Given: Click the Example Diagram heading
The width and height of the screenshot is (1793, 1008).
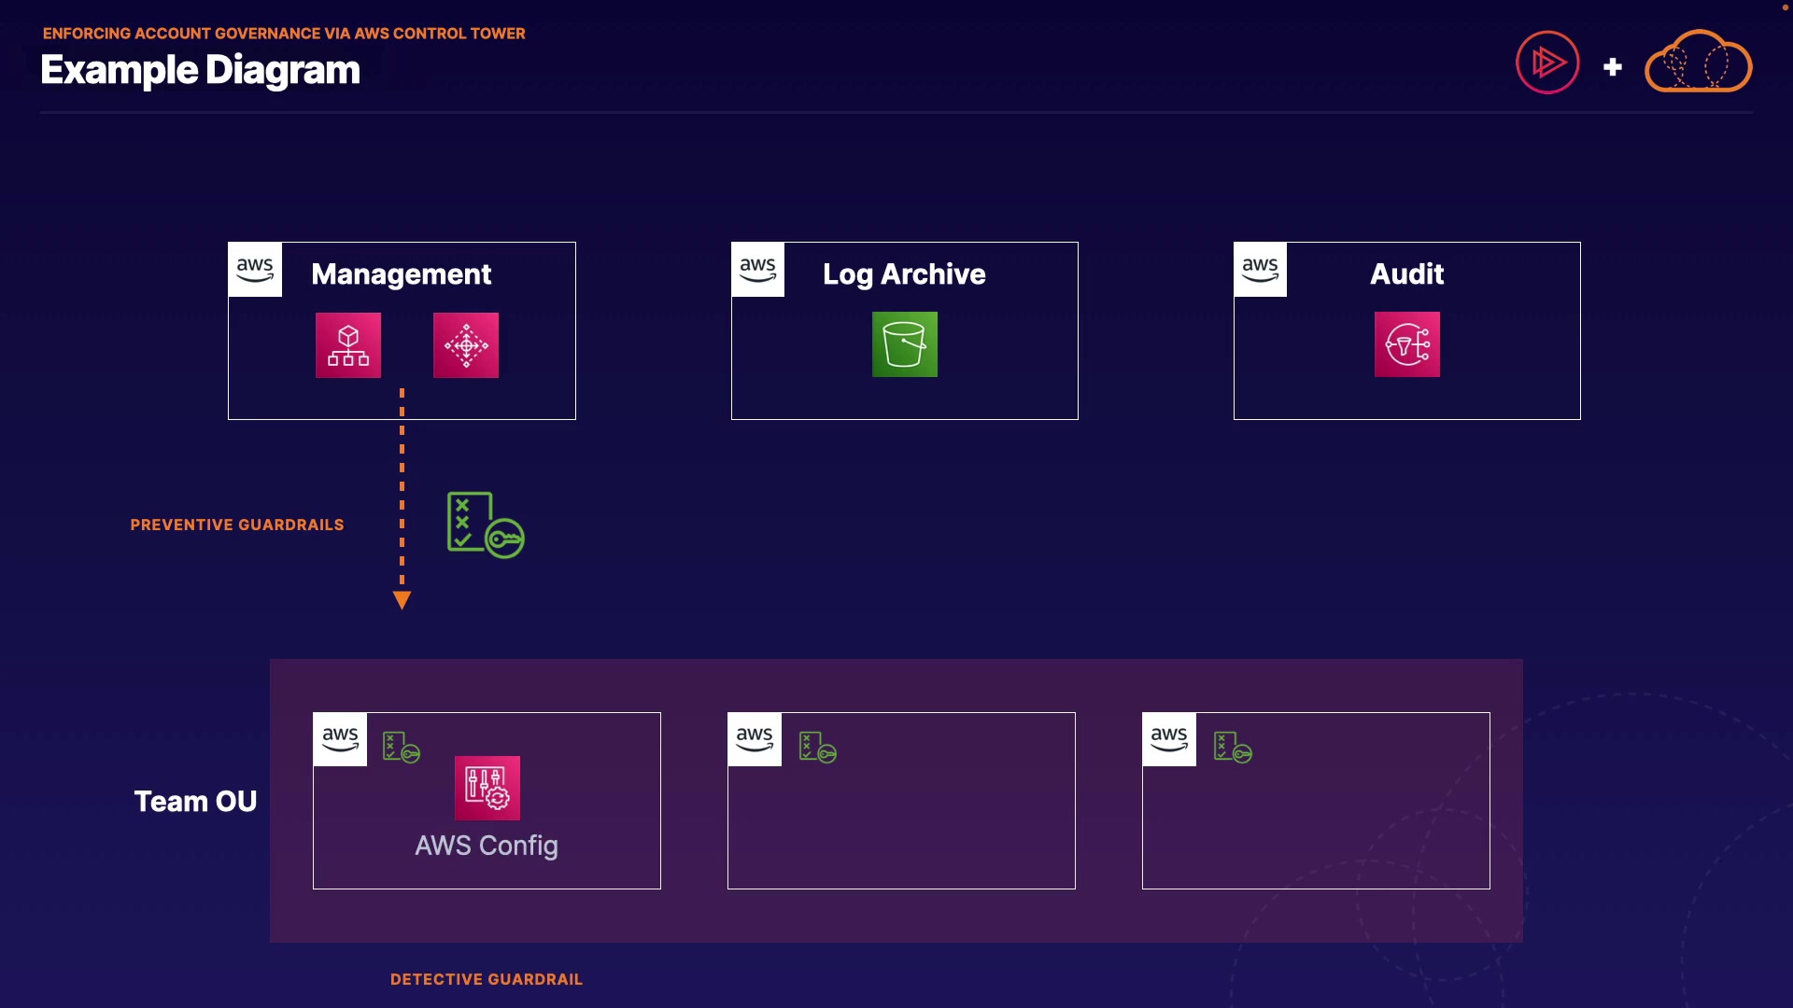Looking at the screenshot, I should [200, 70].
